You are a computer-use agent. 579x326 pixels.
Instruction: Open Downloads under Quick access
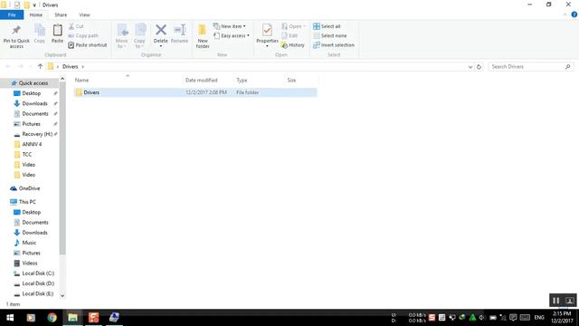click(x=34, y=103)
